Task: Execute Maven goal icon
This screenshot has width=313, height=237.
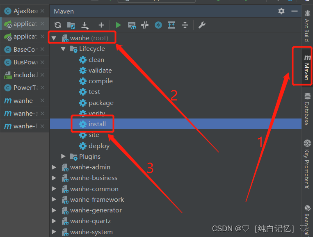Action: 132,25
